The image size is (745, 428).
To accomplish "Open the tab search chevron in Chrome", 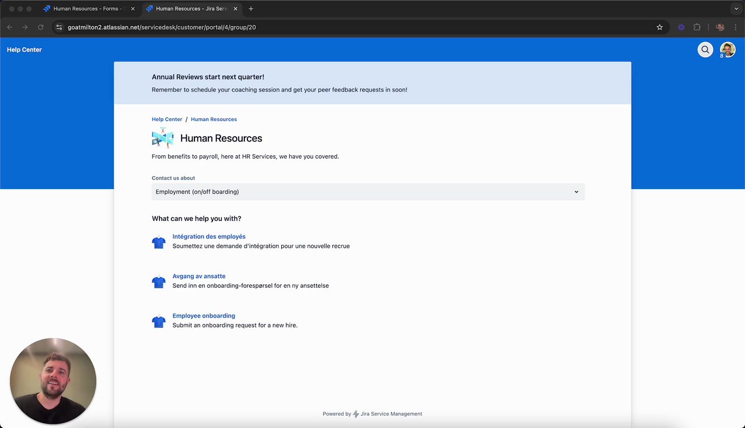I will (x=736, y=9).
